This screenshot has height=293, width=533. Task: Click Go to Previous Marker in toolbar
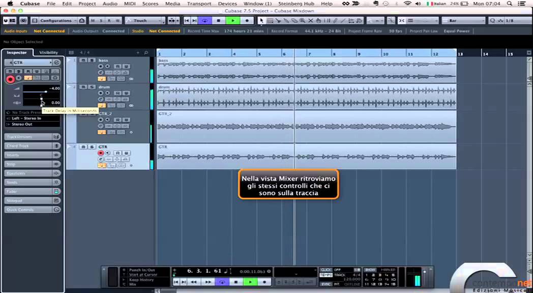(187, 21)
